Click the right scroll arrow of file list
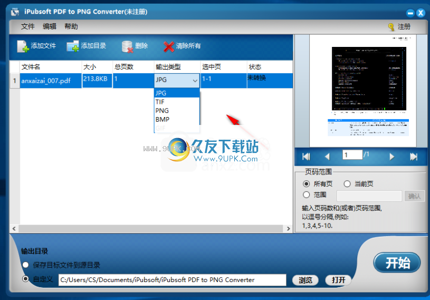Screen dimensions: 430x300 tap(288, 228)
